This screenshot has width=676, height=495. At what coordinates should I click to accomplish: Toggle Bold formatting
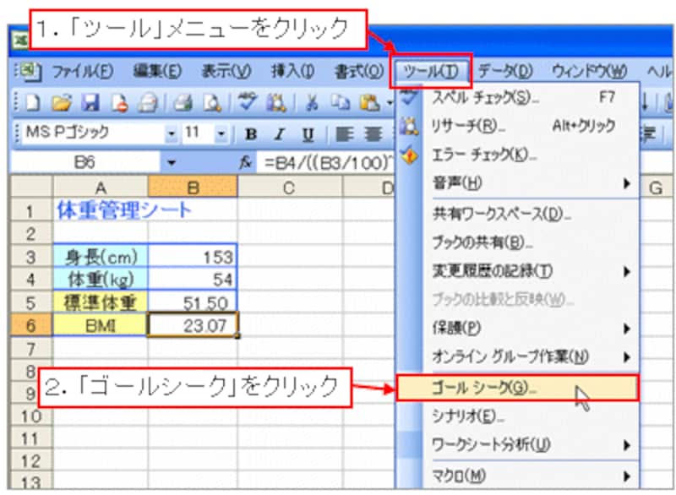coord(250,134)
